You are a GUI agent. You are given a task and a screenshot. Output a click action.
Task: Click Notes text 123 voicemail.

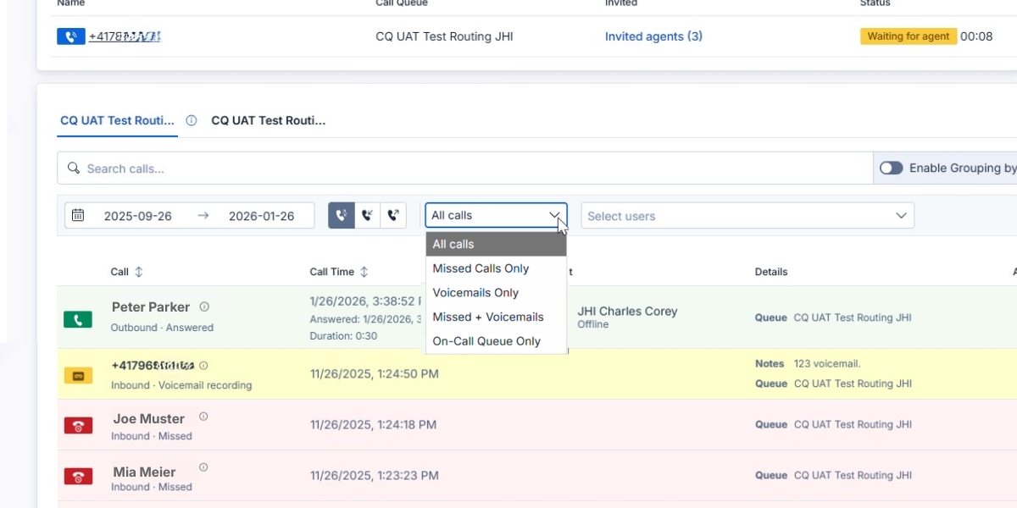827,363
